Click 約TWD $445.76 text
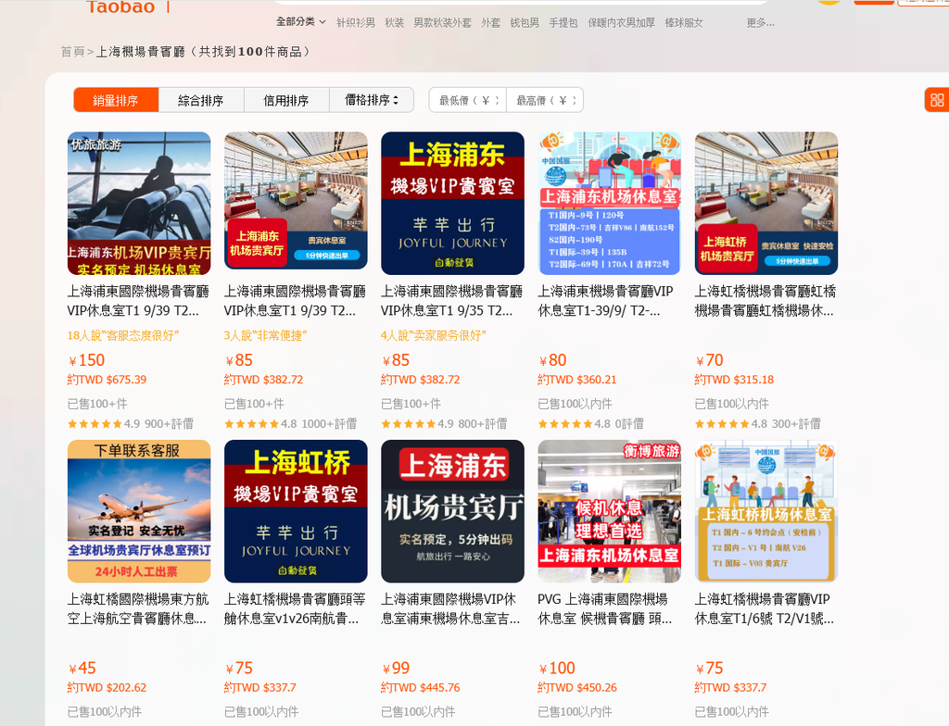 click(x=421, y=688)
